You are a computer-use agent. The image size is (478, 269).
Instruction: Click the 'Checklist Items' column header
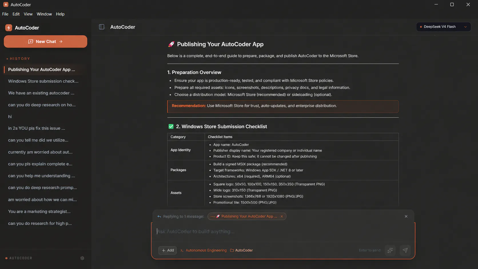pos(220,137)
